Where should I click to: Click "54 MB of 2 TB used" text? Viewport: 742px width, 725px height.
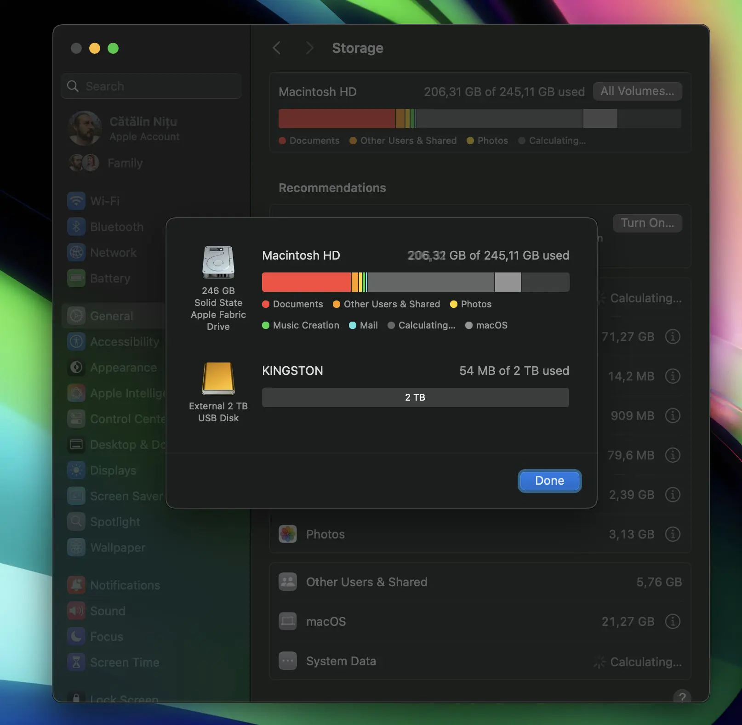(514, 371)
